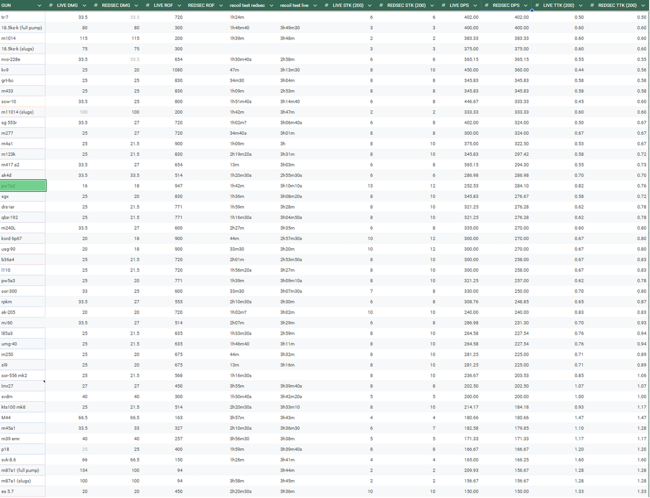The width and height of the screenshot is (650, 498).
Task: Select the rpkm gun cell
Action: (x=23, y=301)
